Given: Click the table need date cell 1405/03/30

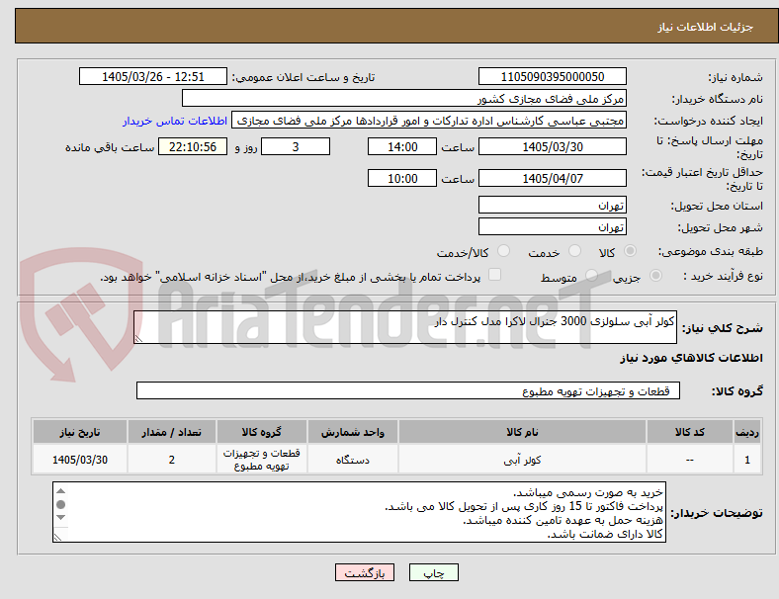Looking at the screenshot, I should pos(80,460).
